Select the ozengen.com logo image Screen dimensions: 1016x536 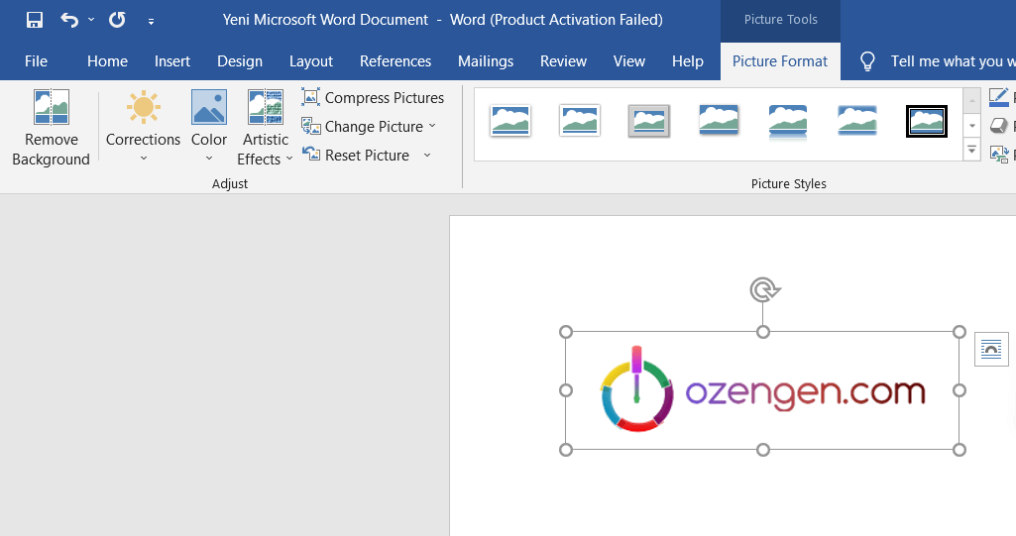click(x=762, y=390)
